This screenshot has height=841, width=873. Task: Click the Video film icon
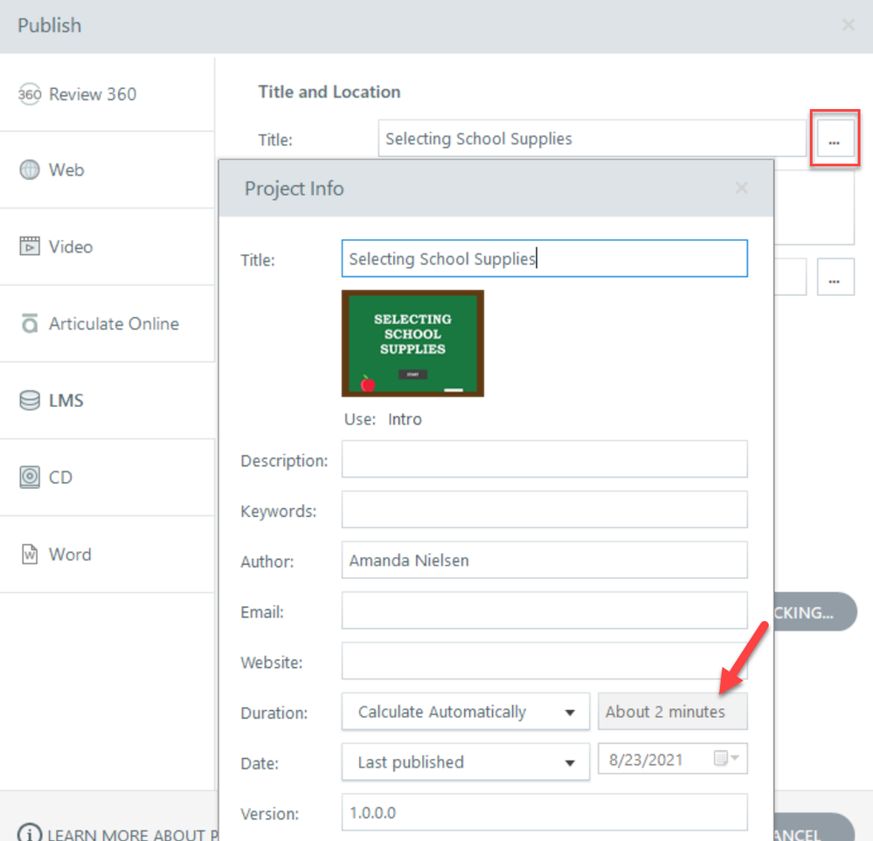coord(30,246)
